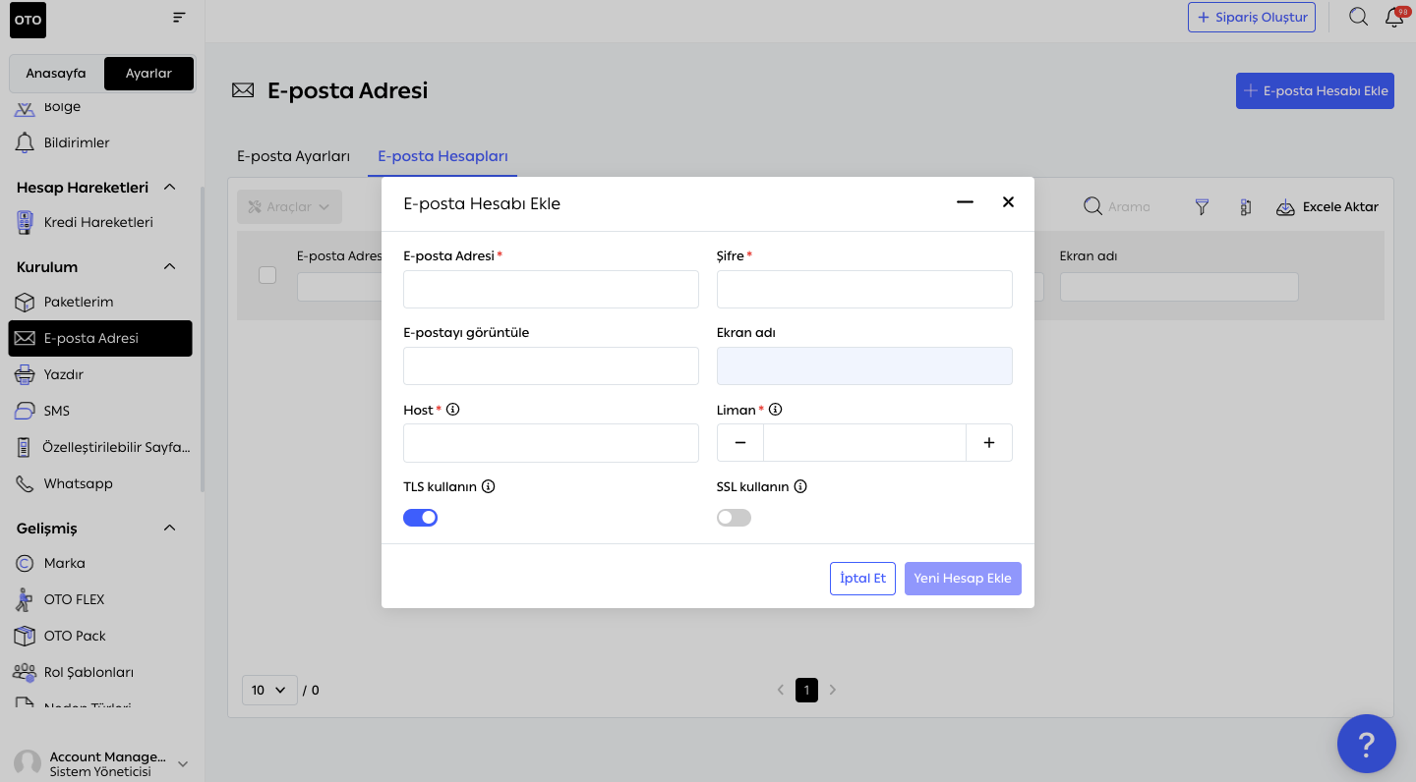This screenshot has height=782, width=1416.
Task: Click E-posta Hesabı Ekle button
Action: [1315, 90]
